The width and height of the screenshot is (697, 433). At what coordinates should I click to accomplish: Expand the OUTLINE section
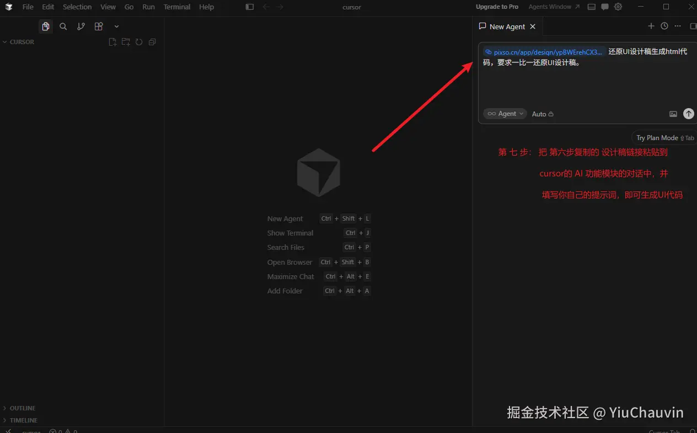click(x=19, y=408)
